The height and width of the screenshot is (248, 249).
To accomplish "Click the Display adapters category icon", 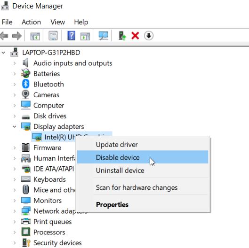I will (x=26, y=126).
